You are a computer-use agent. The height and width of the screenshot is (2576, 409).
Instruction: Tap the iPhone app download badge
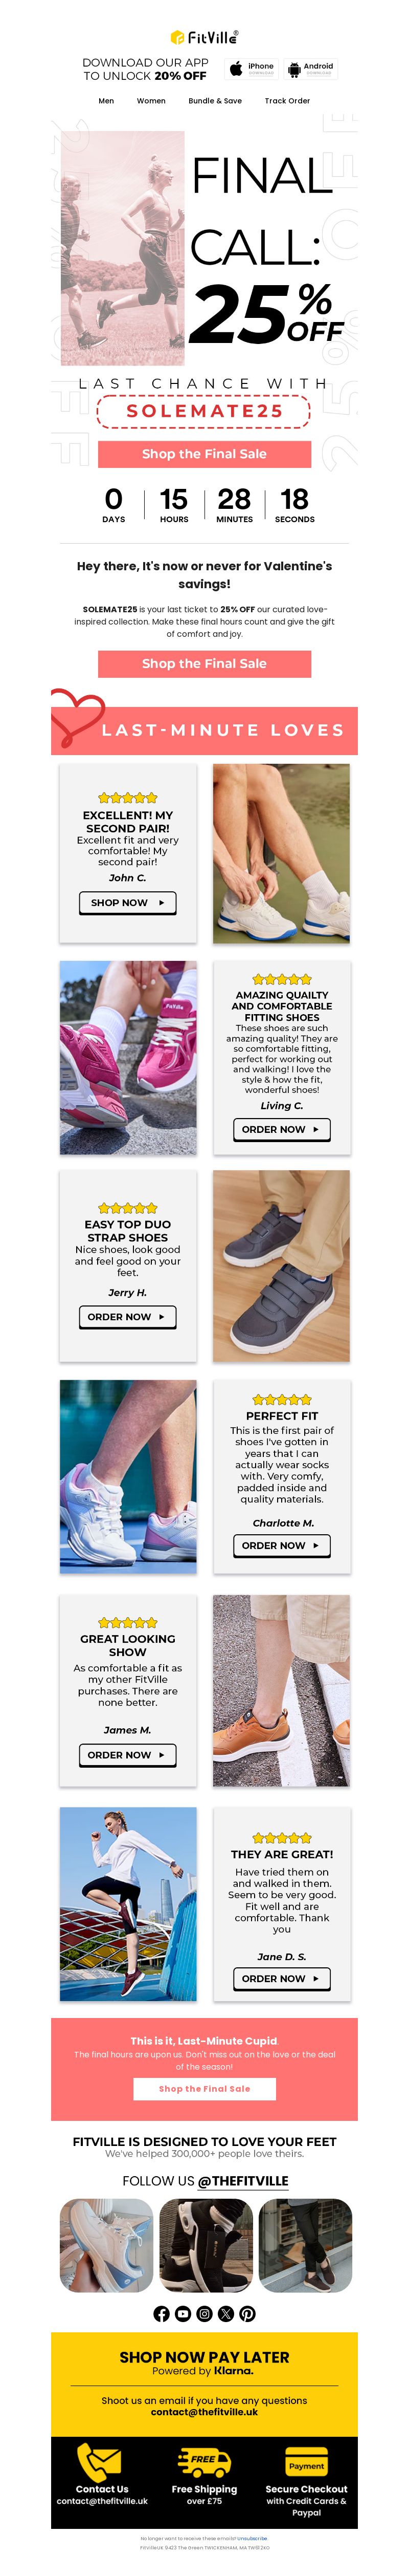(x=253, y=69)
